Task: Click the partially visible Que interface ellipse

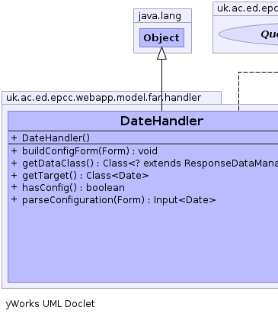Action: coord(248,34)
